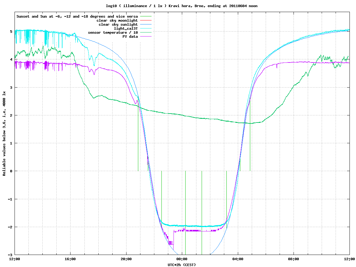
Task: Select the 'PV data' legend label
Action: click(130, 37)
